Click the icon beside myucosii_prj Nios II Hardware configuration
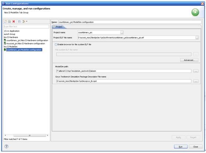 [5, 43]
